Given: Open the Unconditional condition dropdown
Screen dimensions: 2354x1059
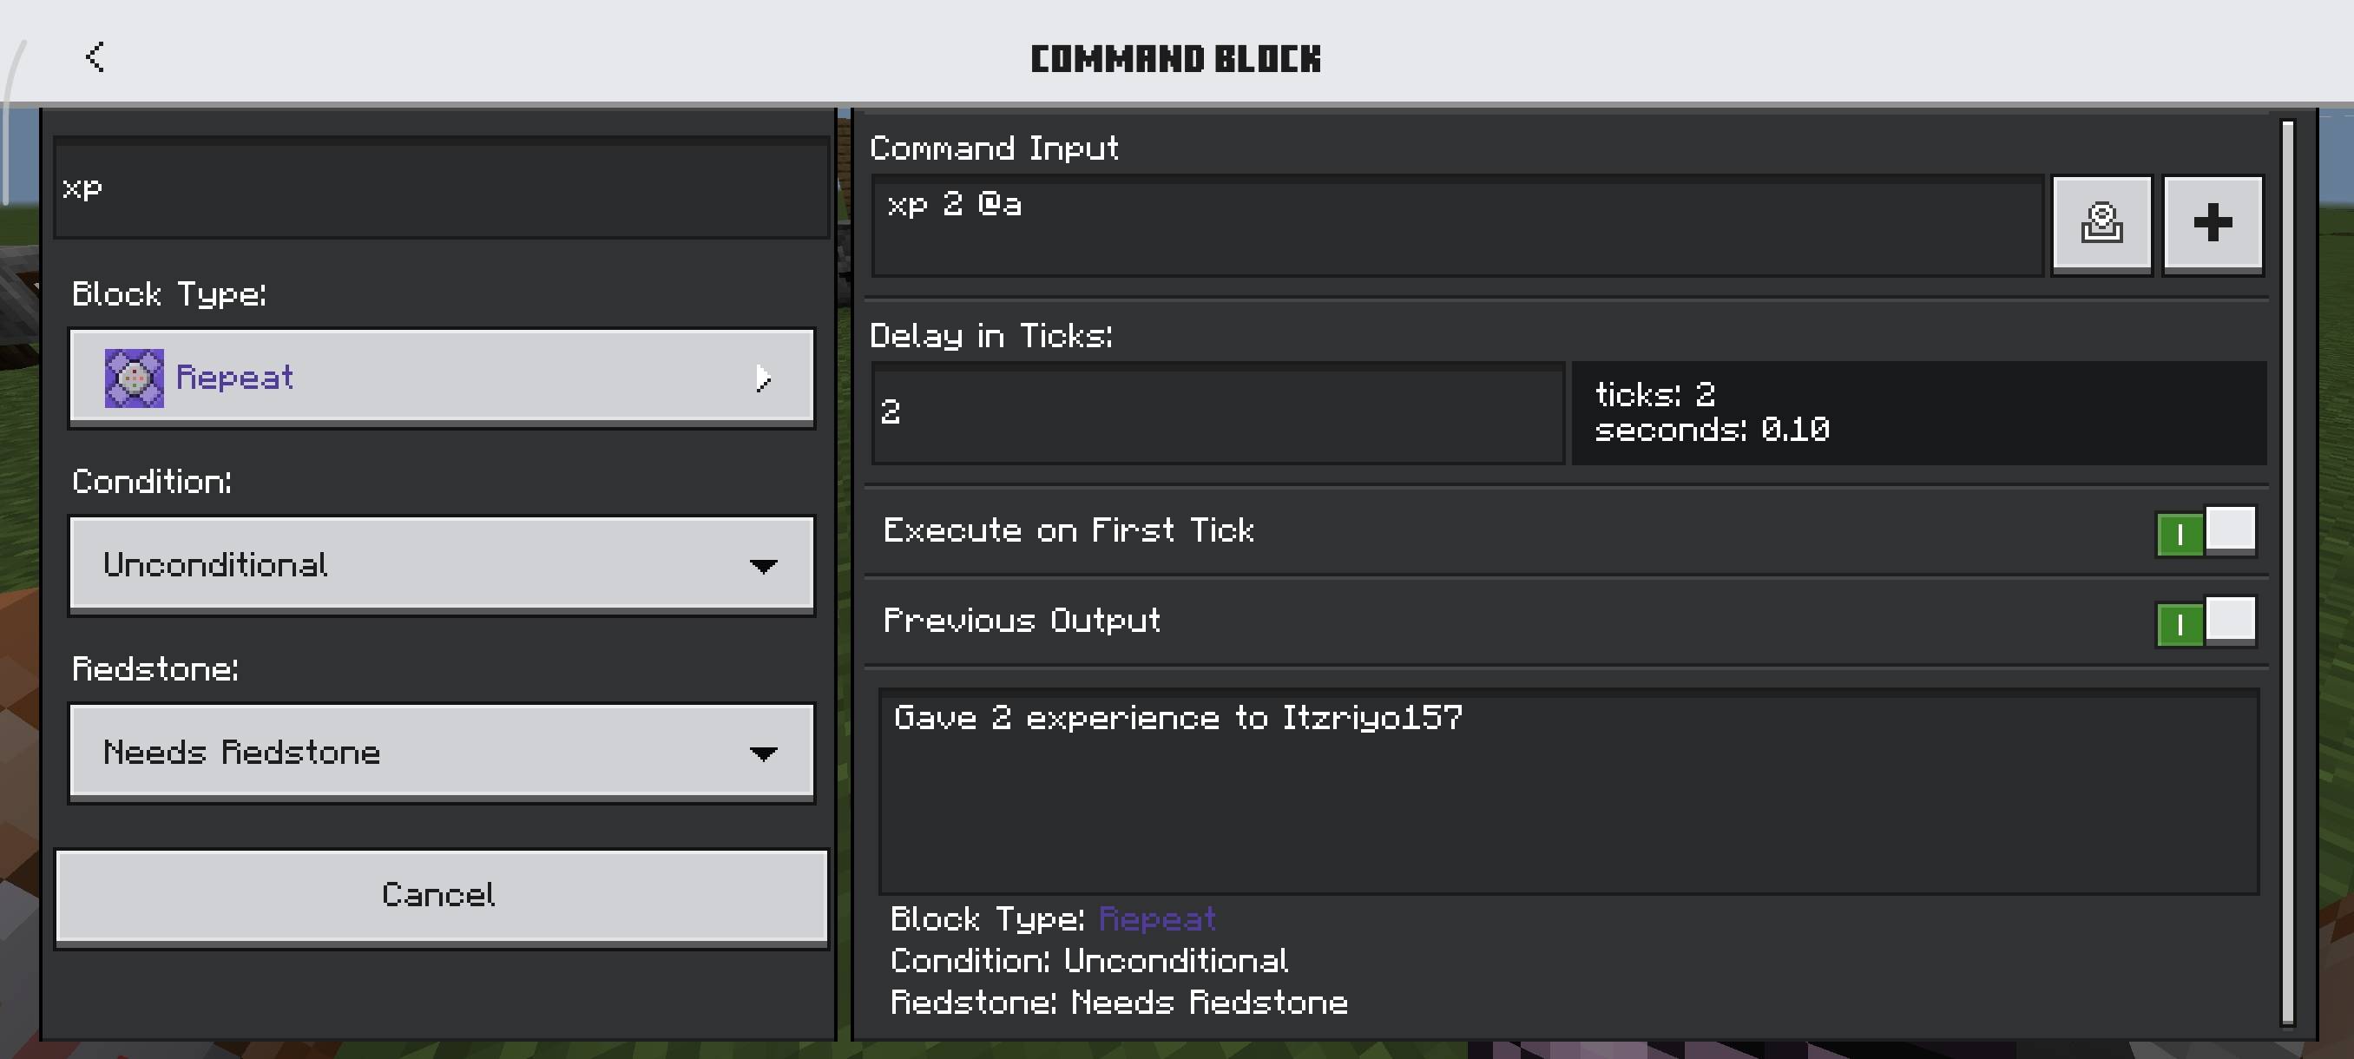Looking at the screenshot, I should coord(441,565).
